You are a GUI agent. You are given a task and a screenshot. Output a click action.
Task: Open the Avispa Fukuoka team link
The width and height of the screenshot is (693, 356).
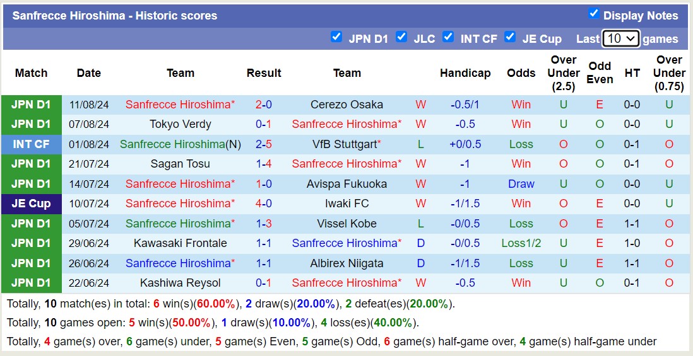pos(346,184)
